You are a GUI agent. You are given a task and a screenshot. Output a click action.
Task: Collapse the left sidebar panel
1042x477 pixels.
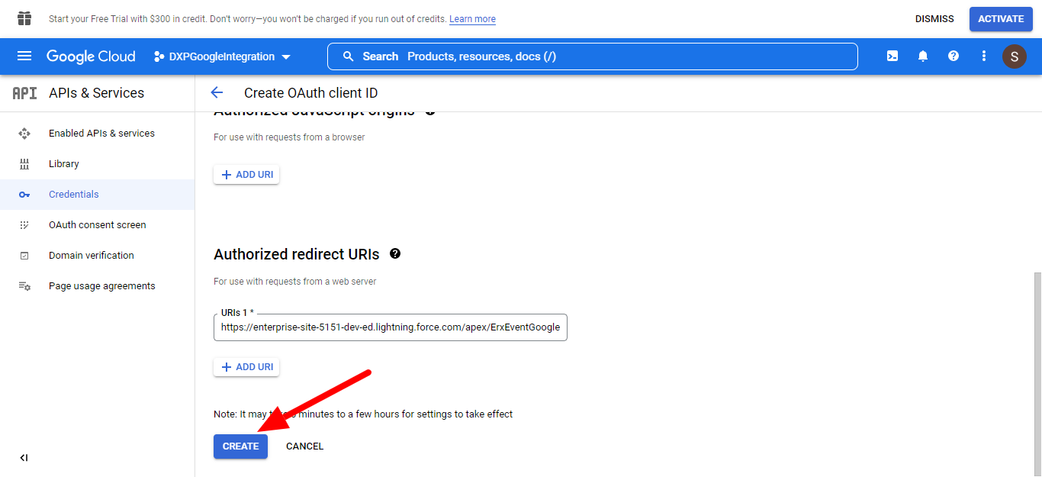pos(24,458)
